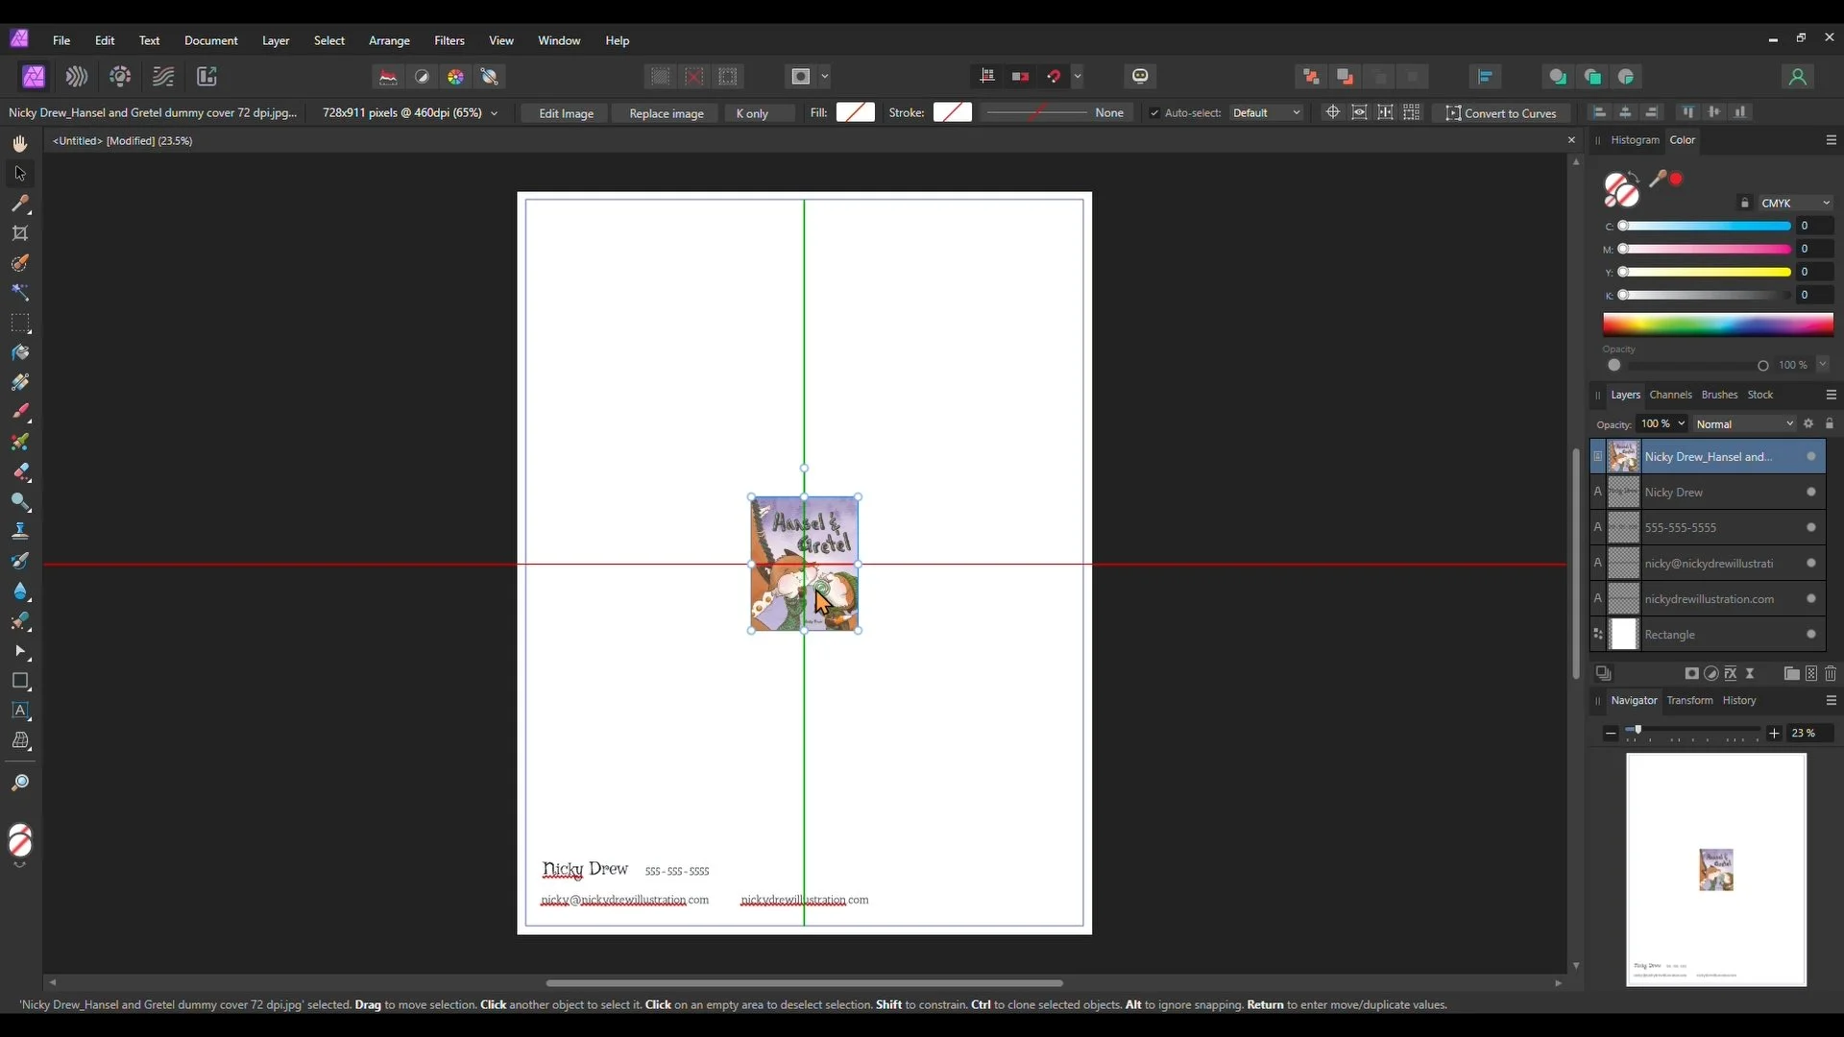Delete layer with trash icon
Screen dimensions: 1844x1037
1831,674
